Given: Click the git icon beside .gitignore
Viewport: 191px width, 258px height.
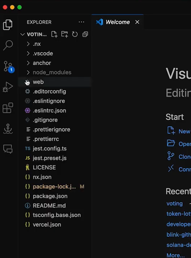Looking at the screenshot, I should 27,120.
